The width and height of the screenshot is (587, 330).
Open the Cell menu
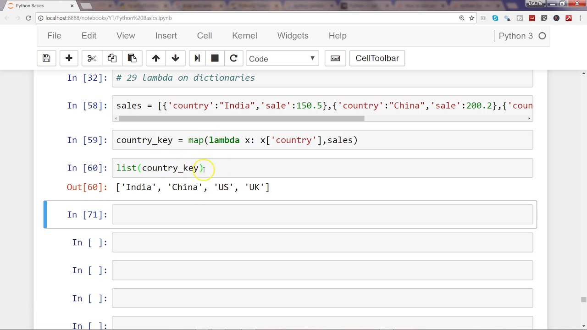point(205,36)
